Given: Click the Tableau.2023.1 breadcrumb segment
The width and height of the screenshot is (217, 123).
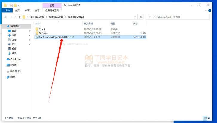Looking at the screenshot, I should [x=76, y=17].
